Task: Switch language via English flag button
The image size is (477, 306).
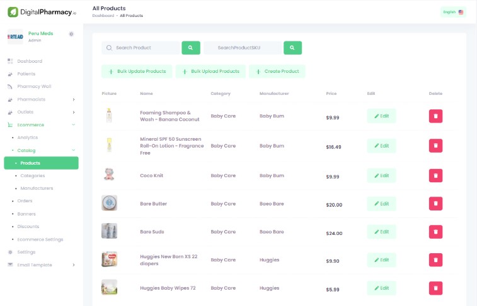Action: click(x=453, y=12)
